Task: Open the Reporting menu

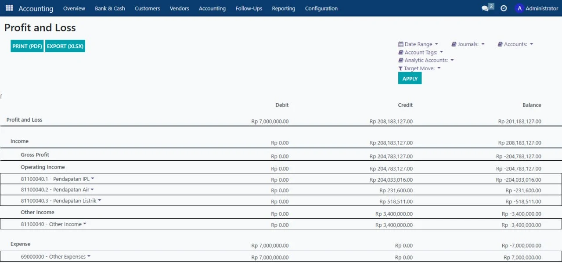Action: click(284, 8)
